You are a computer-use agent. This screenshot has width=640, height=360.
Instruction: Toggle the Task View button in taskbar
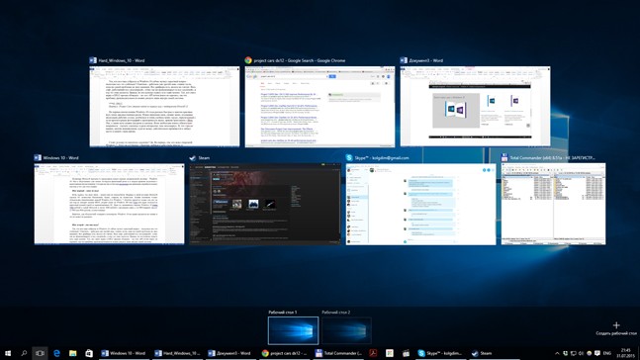pos(40,353)
